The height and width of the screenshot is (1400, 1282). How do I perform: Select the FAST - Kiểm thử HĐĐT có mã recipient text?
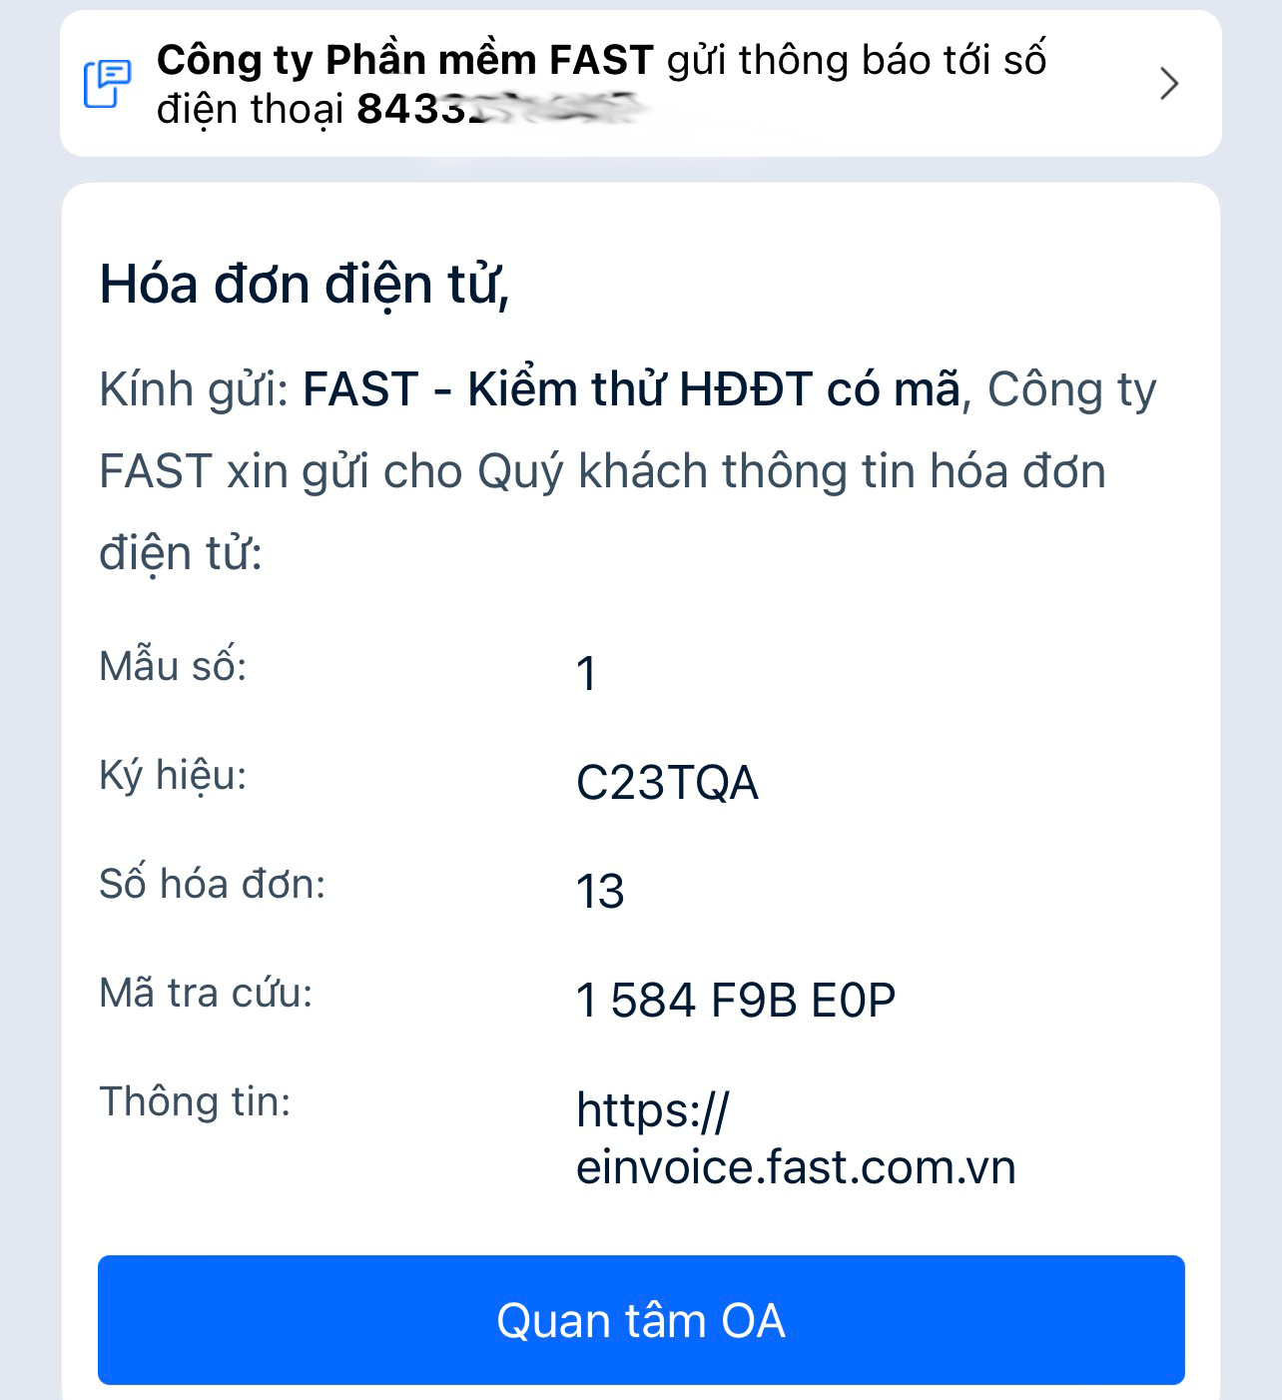tap(632, 388)
